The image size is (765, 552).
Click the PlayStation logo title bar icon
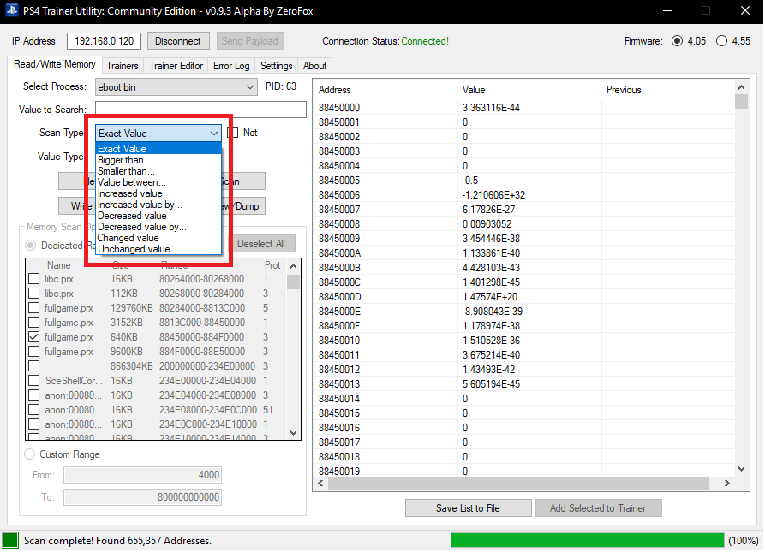coord(11,10)
